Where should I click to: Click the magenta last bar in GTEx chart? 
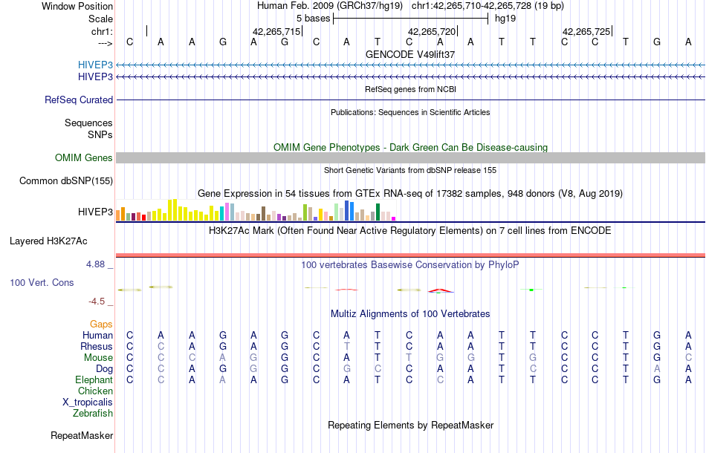click(394, 218)
